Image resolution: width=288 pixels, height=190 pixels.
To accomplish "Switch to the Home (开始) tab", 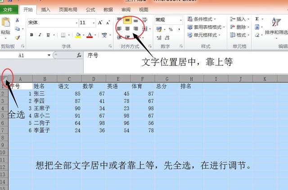I will [28, 9].
